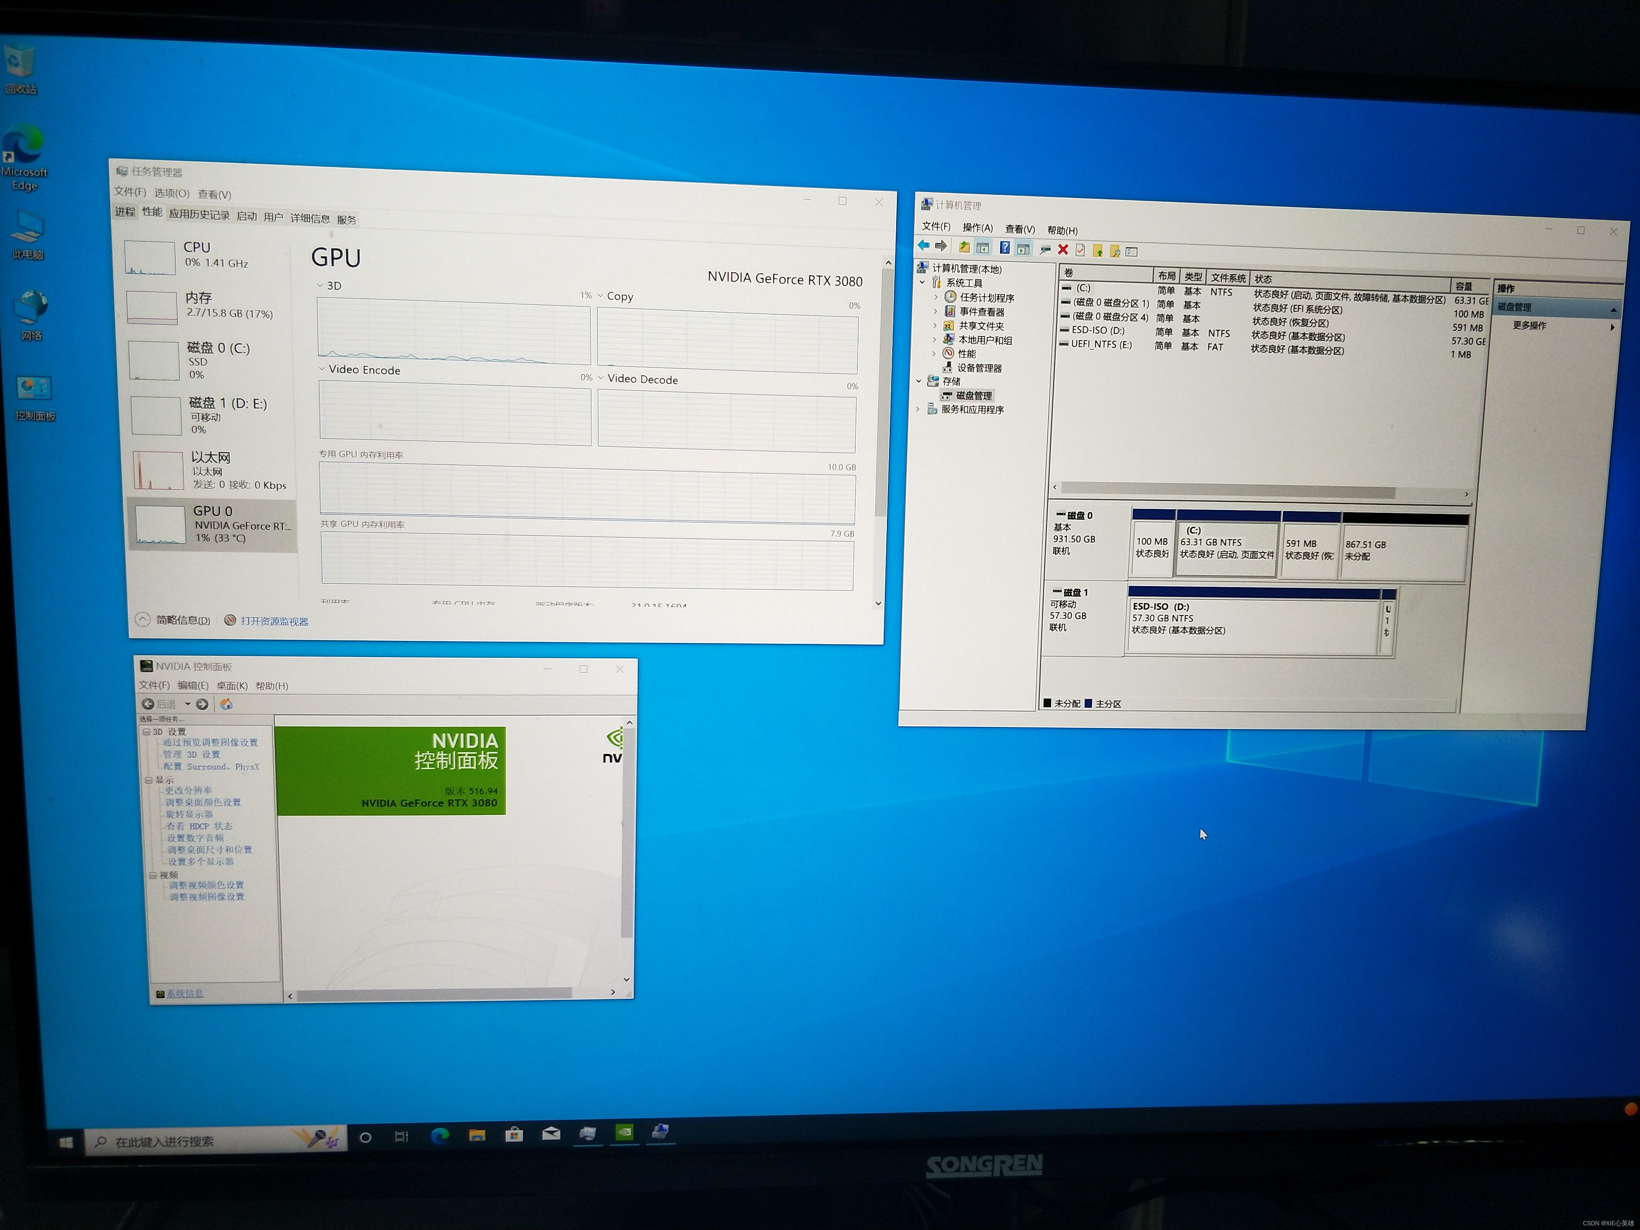Switch to 进程 tab in Task Manager
This screenshot has height=1230, width=1640.
tap(125, 212)
